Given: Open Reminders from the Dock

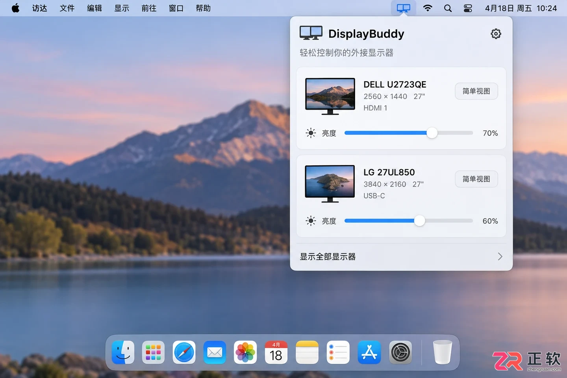Looking at the screenshot, I should click(338, 352).
